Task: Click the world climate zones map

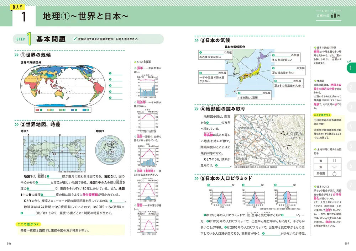Action: pos(63,85)
